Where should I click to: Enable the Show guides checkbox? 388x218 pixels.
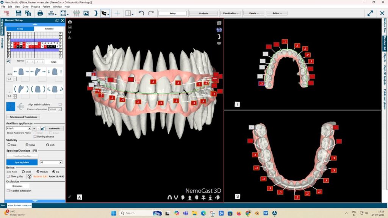8,176
